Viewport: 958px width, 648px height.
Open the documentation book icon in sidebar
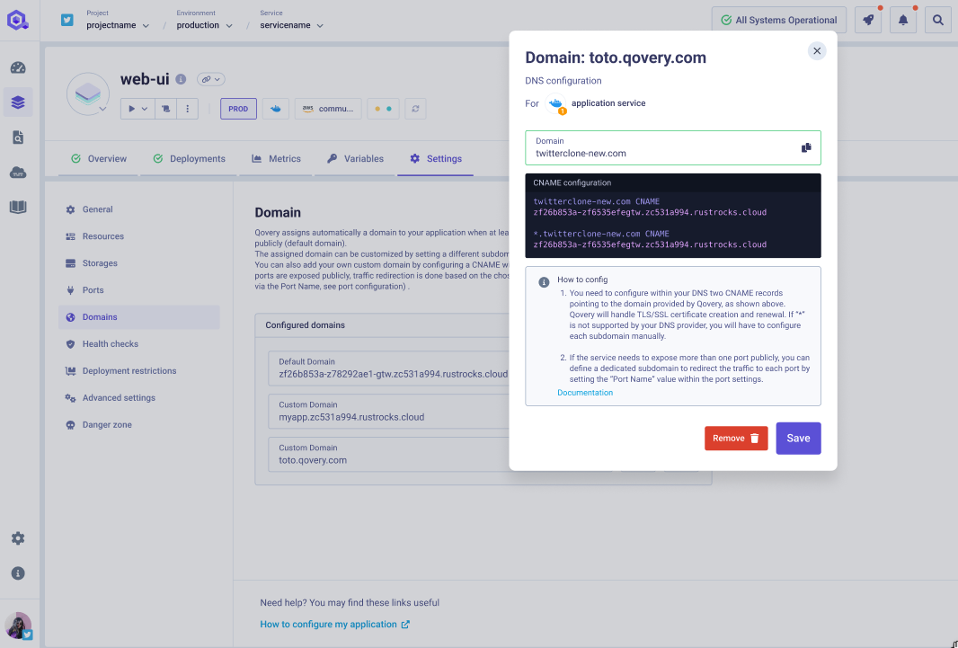[x=18, y=207]
